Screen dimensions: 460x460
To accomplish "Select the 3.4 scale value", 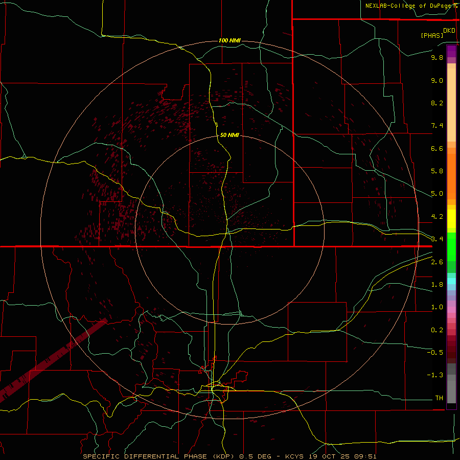I will pos(437,239).
